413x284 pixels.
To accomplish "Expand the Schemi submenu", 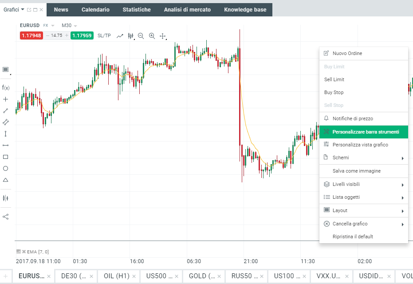I will point(363,158).
